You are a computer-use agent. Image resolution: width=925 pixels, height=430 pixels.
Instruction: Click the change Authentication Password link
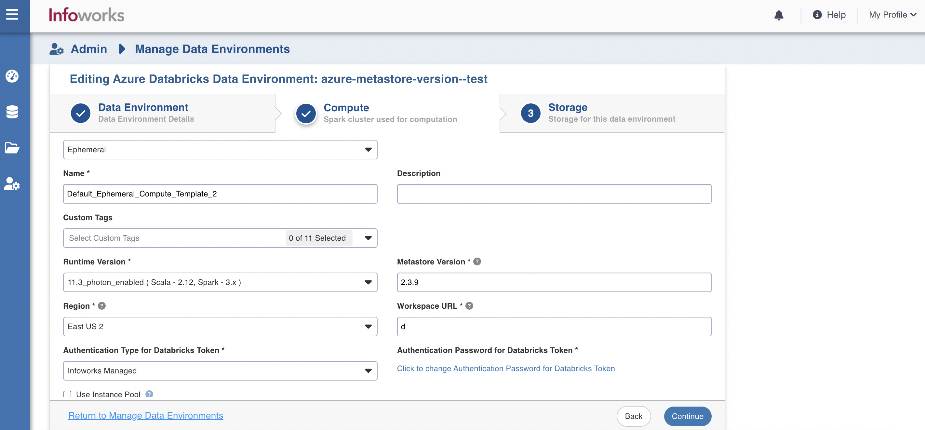click(505, 368)
